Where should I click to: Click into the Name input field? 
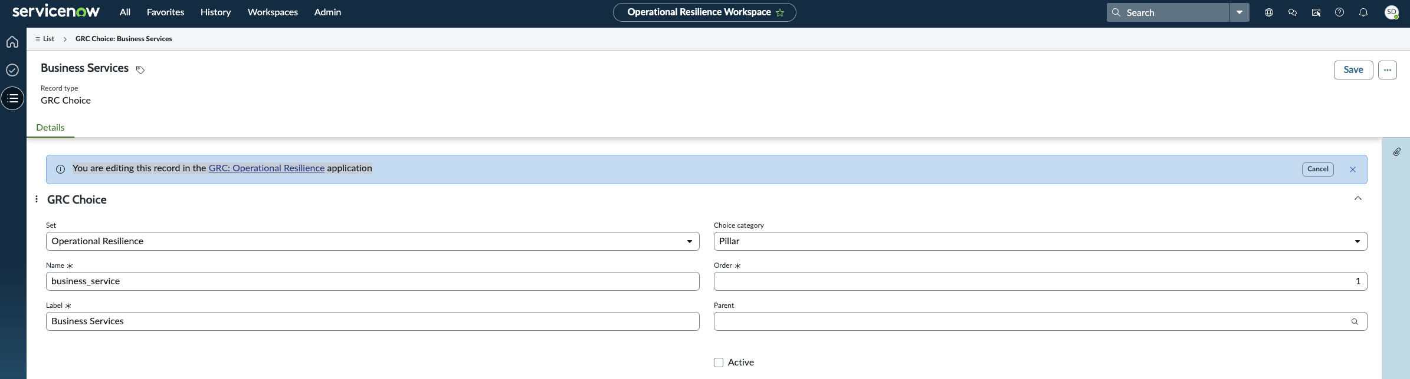coord(373,281)
